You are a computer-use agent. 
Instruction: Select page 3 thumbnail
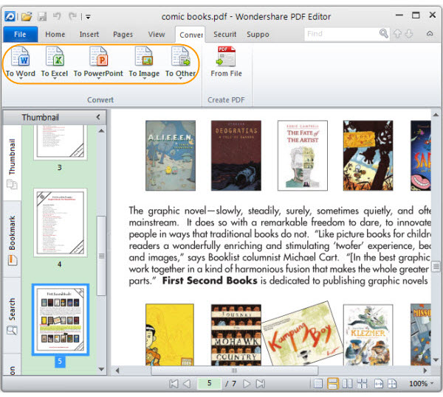pyautogui.click(x=61, y=142)
